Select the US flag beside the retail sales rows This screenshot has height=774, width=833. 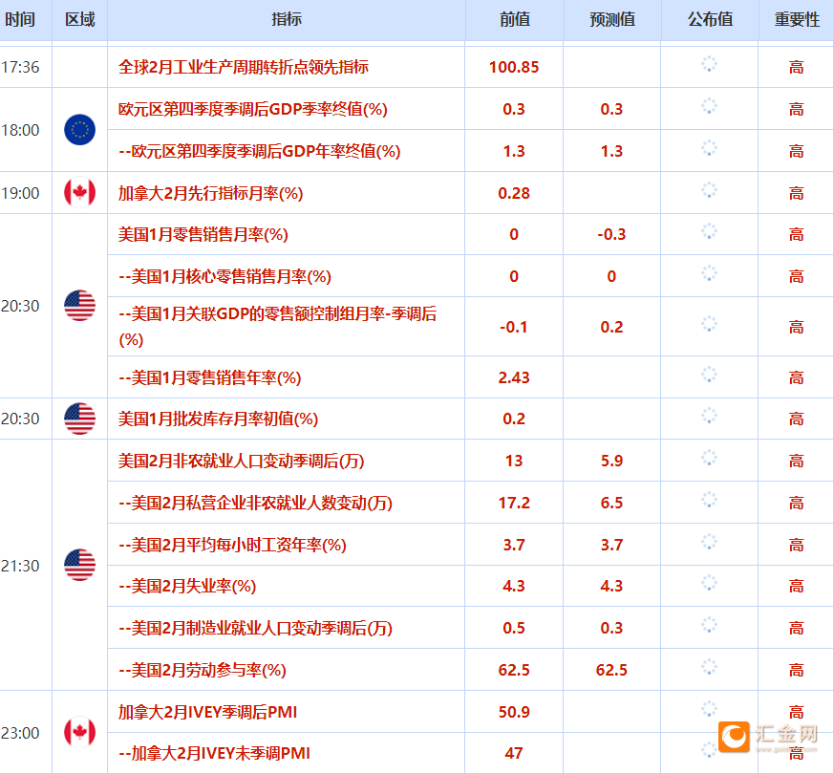coord(79,306)
